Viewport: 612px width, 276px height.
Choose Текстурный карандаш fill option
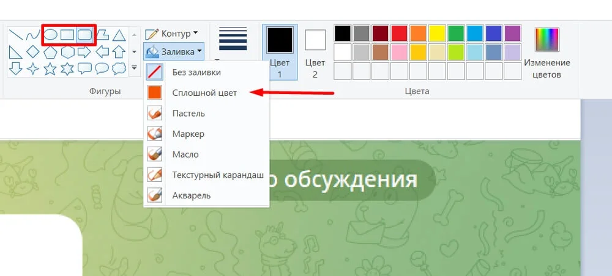206,175
